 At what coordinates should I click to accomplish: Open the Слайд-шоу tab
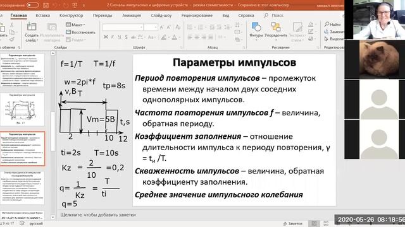pyautogui.click(x=161, y=15)
